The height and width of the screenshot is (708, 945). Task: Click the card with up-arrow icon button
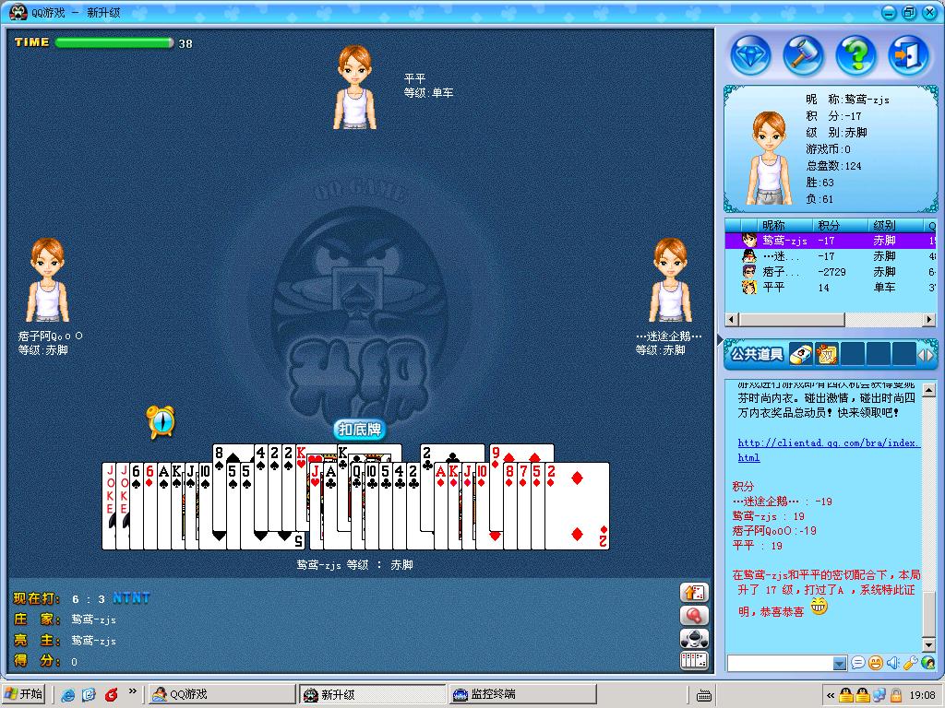(693, 593)
